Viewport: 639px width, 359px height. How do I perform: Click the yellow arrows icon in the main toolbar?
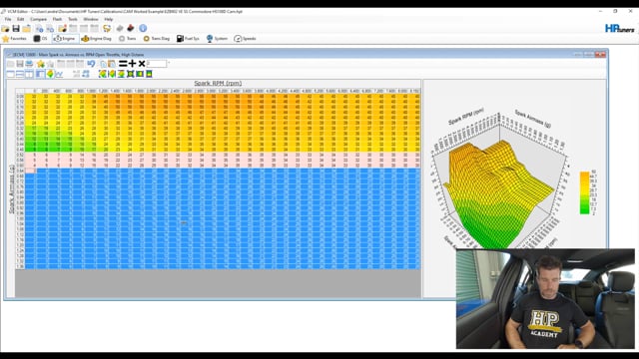[107, 29]
